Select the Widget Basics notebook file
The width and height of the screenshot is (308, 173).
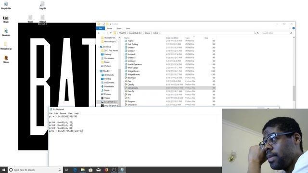click(133, 71)
